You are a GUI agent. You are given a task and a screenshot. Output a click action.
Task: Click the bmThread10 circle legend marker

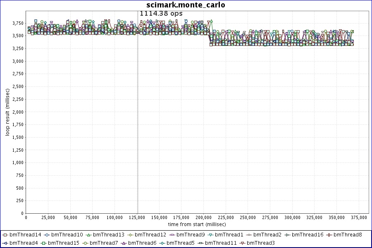47,235
